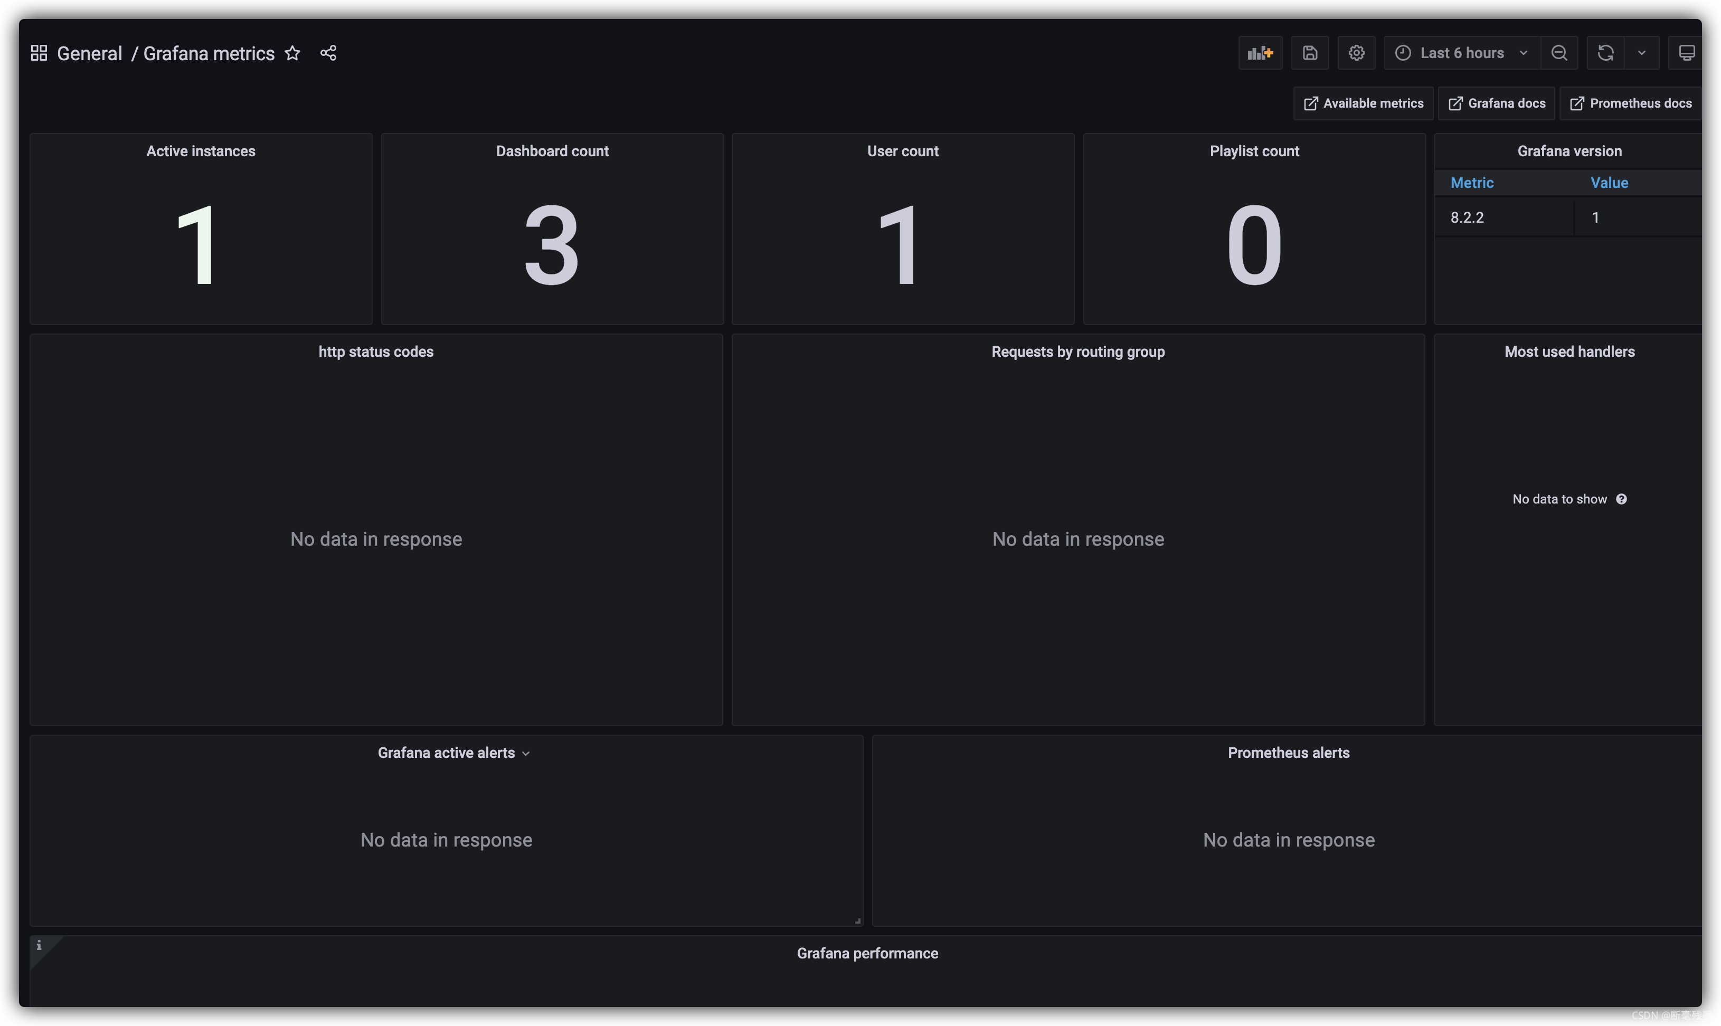Refresh the dashboard
Screen dimensions: 1721x1026
[1605, 53]
